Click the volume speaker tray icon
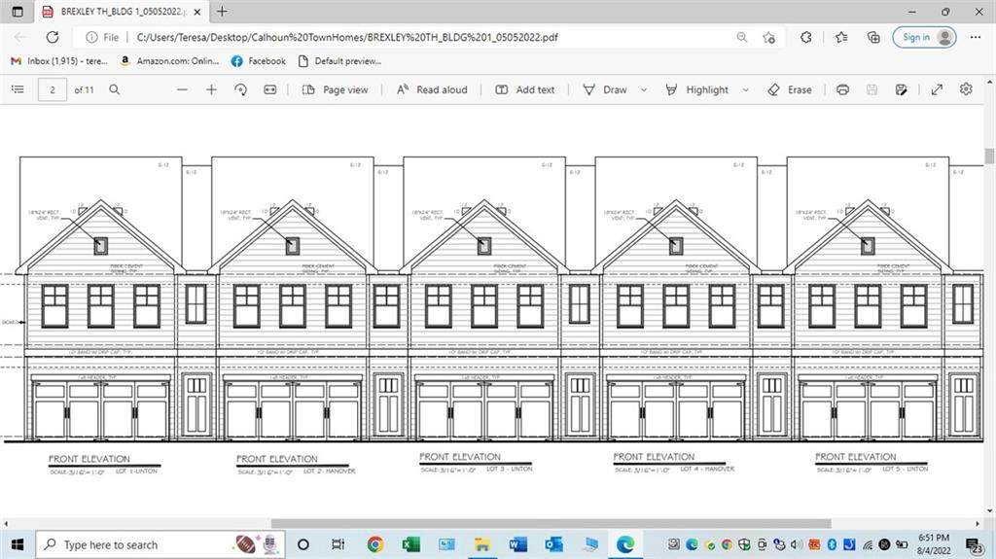The width and height of the screenshot is (996, 559). [x=796, y=544]
